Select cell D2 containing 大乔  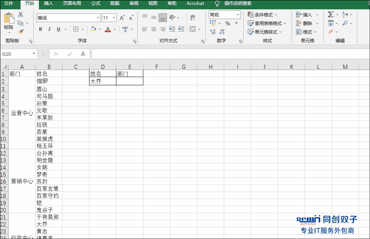[103, 81]
